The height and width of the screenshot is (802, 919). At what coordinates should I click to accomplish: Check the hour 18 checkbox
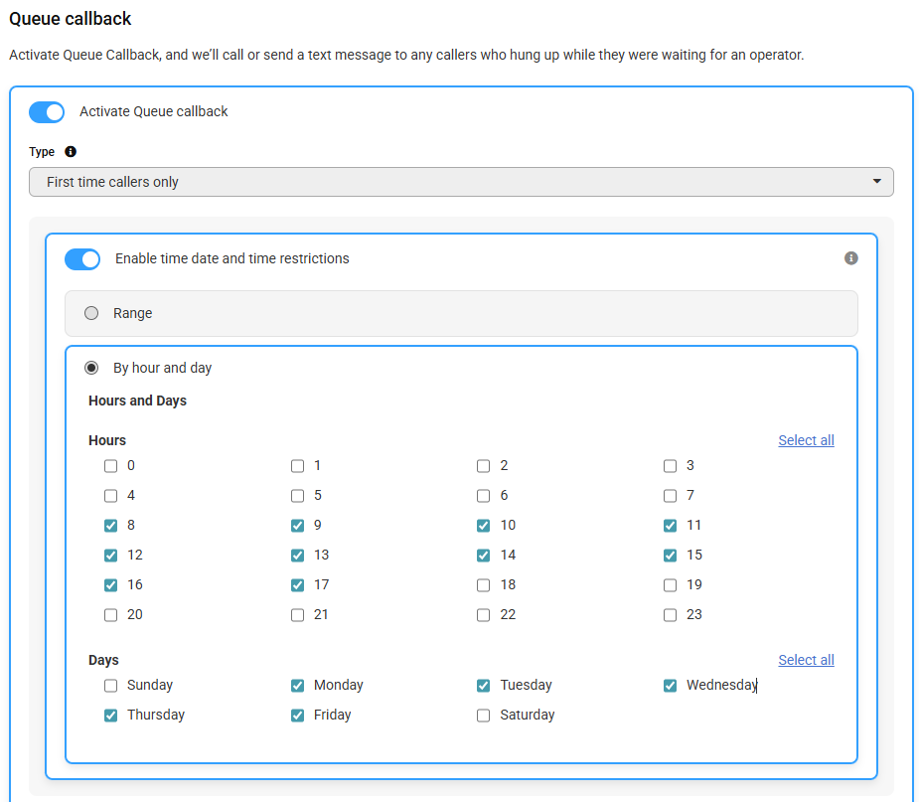pos(484,585)
